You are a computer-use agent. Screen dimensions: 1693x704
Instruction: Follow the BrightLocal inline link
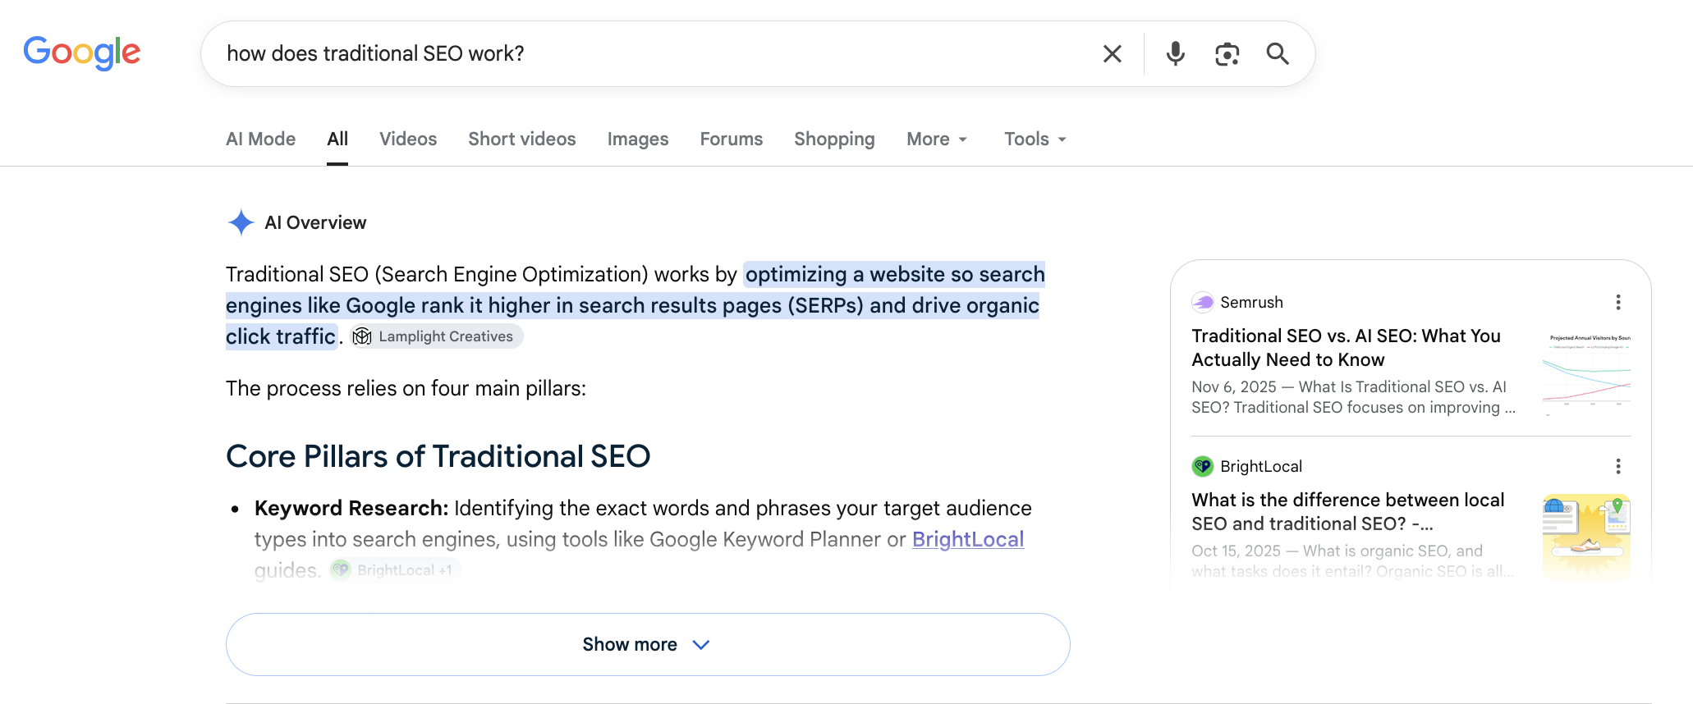pyautogui.click(x=968, y=539)
